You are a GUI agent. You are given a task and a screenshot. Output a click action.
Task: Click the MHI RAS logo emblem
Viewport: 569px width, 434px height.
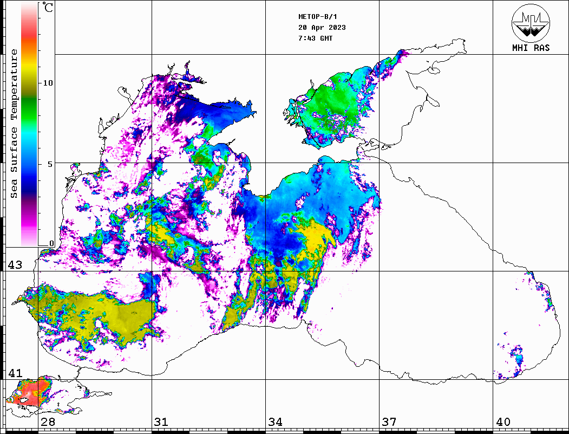click(531, 23)
